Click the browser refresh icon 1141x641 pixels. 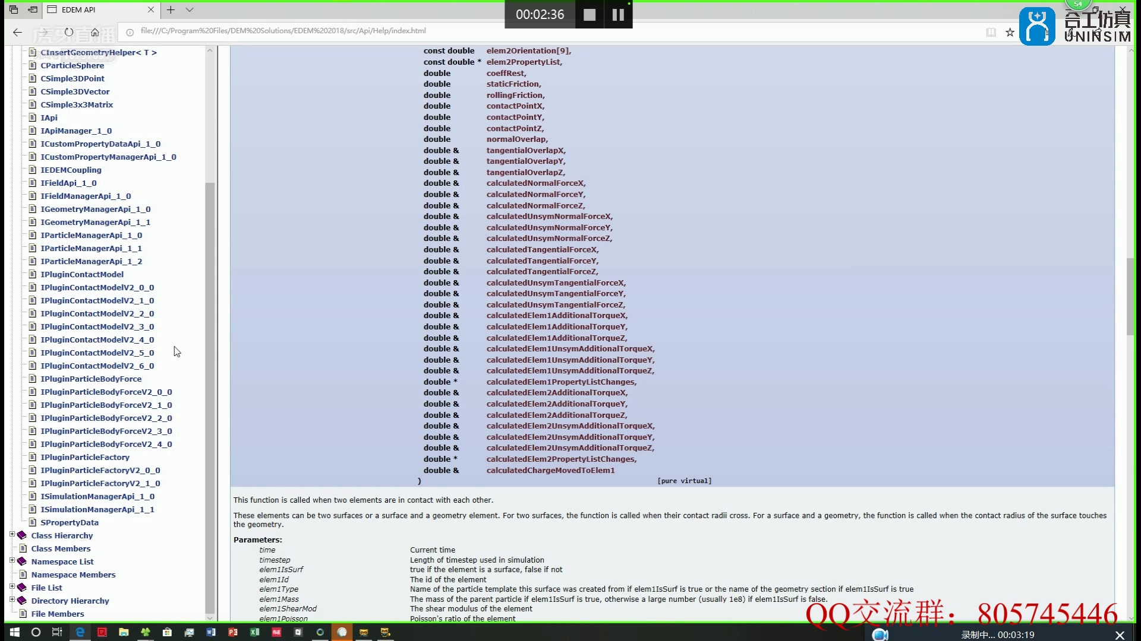[x=69, y=32]
